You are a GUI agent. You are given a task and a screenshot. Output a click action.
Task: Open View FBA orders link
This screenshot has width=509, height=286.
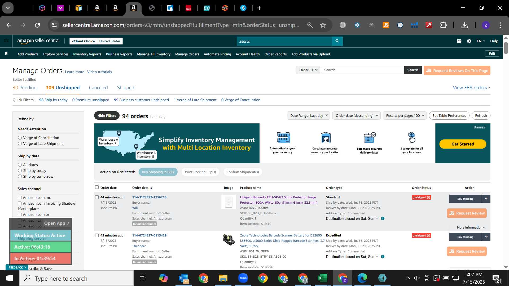pos(471,88)
